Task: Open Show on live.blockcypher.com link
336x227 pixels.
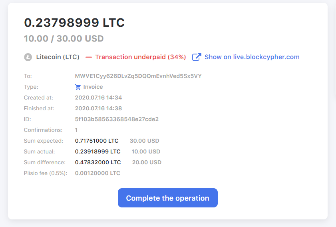Action: coord(252,57)
